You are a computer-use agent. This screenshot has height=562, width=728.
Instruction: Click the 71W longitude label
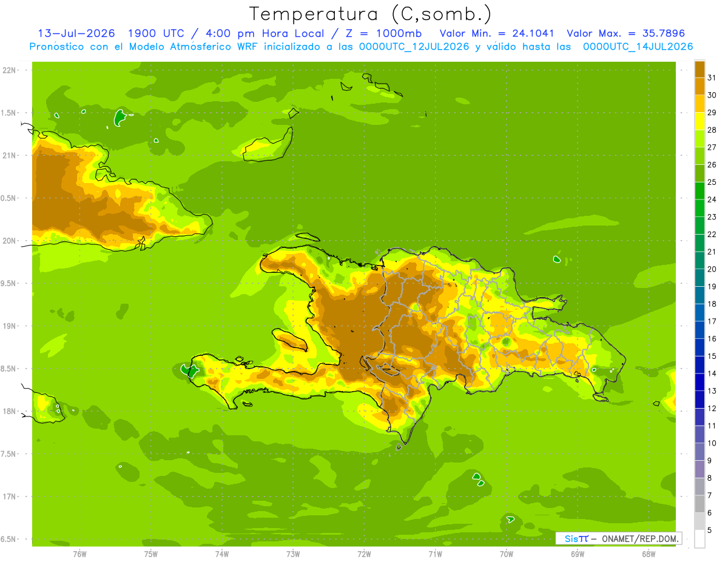pyautogui.click(x=435, y=554)
